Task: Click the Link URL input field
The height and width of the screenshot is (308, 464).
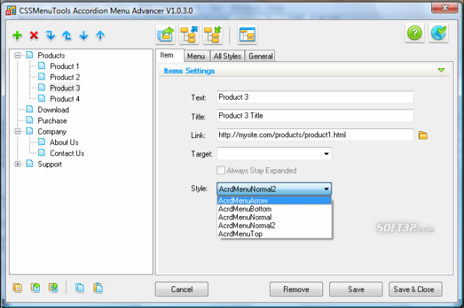Action: point(315,134)
